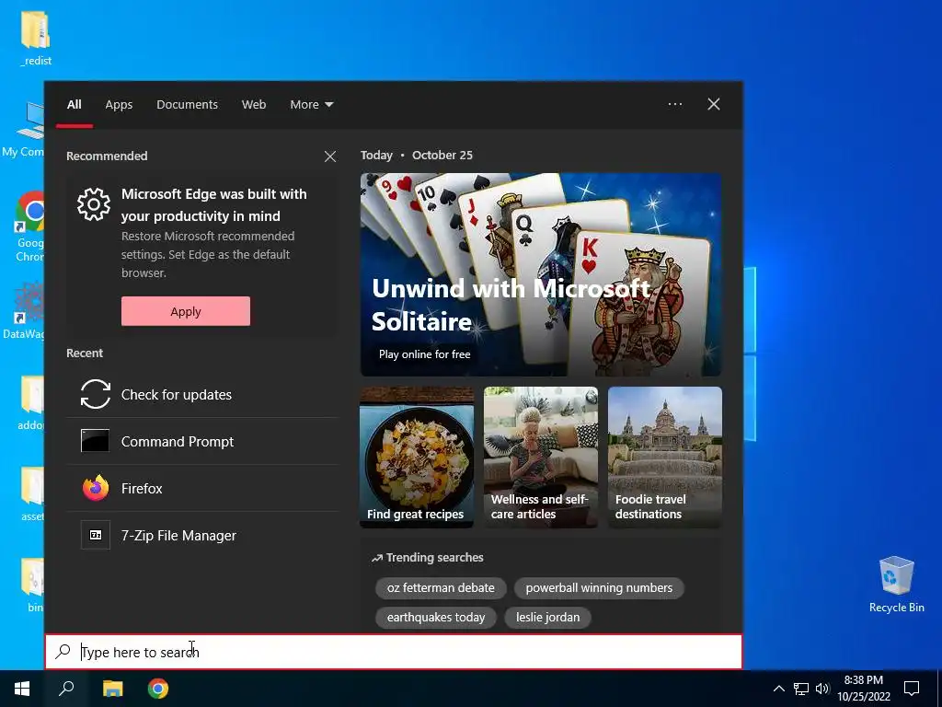Open Wellness and self-care articles tile
The width and height of the screenshot is (942, 707).
point(541,458)
